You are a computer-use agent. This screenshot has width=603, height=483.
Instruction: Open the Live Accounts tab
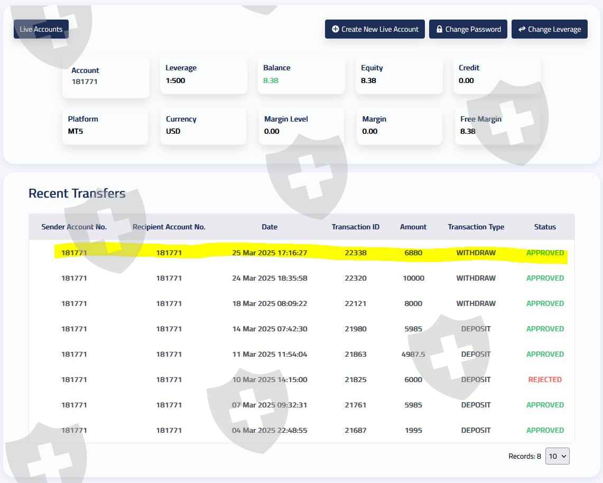41,29
